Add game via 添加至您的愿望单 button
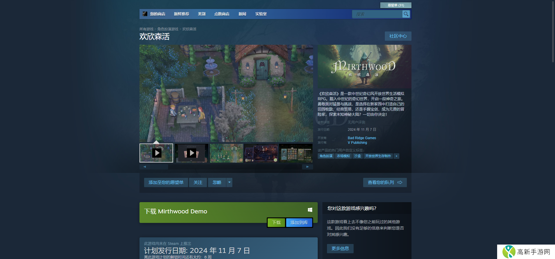This screenshot has height=259, width=555. (166, 182)
